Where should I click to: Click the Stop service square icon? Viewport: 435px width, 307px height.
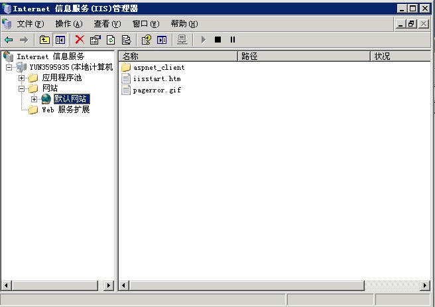coord(217,40)
